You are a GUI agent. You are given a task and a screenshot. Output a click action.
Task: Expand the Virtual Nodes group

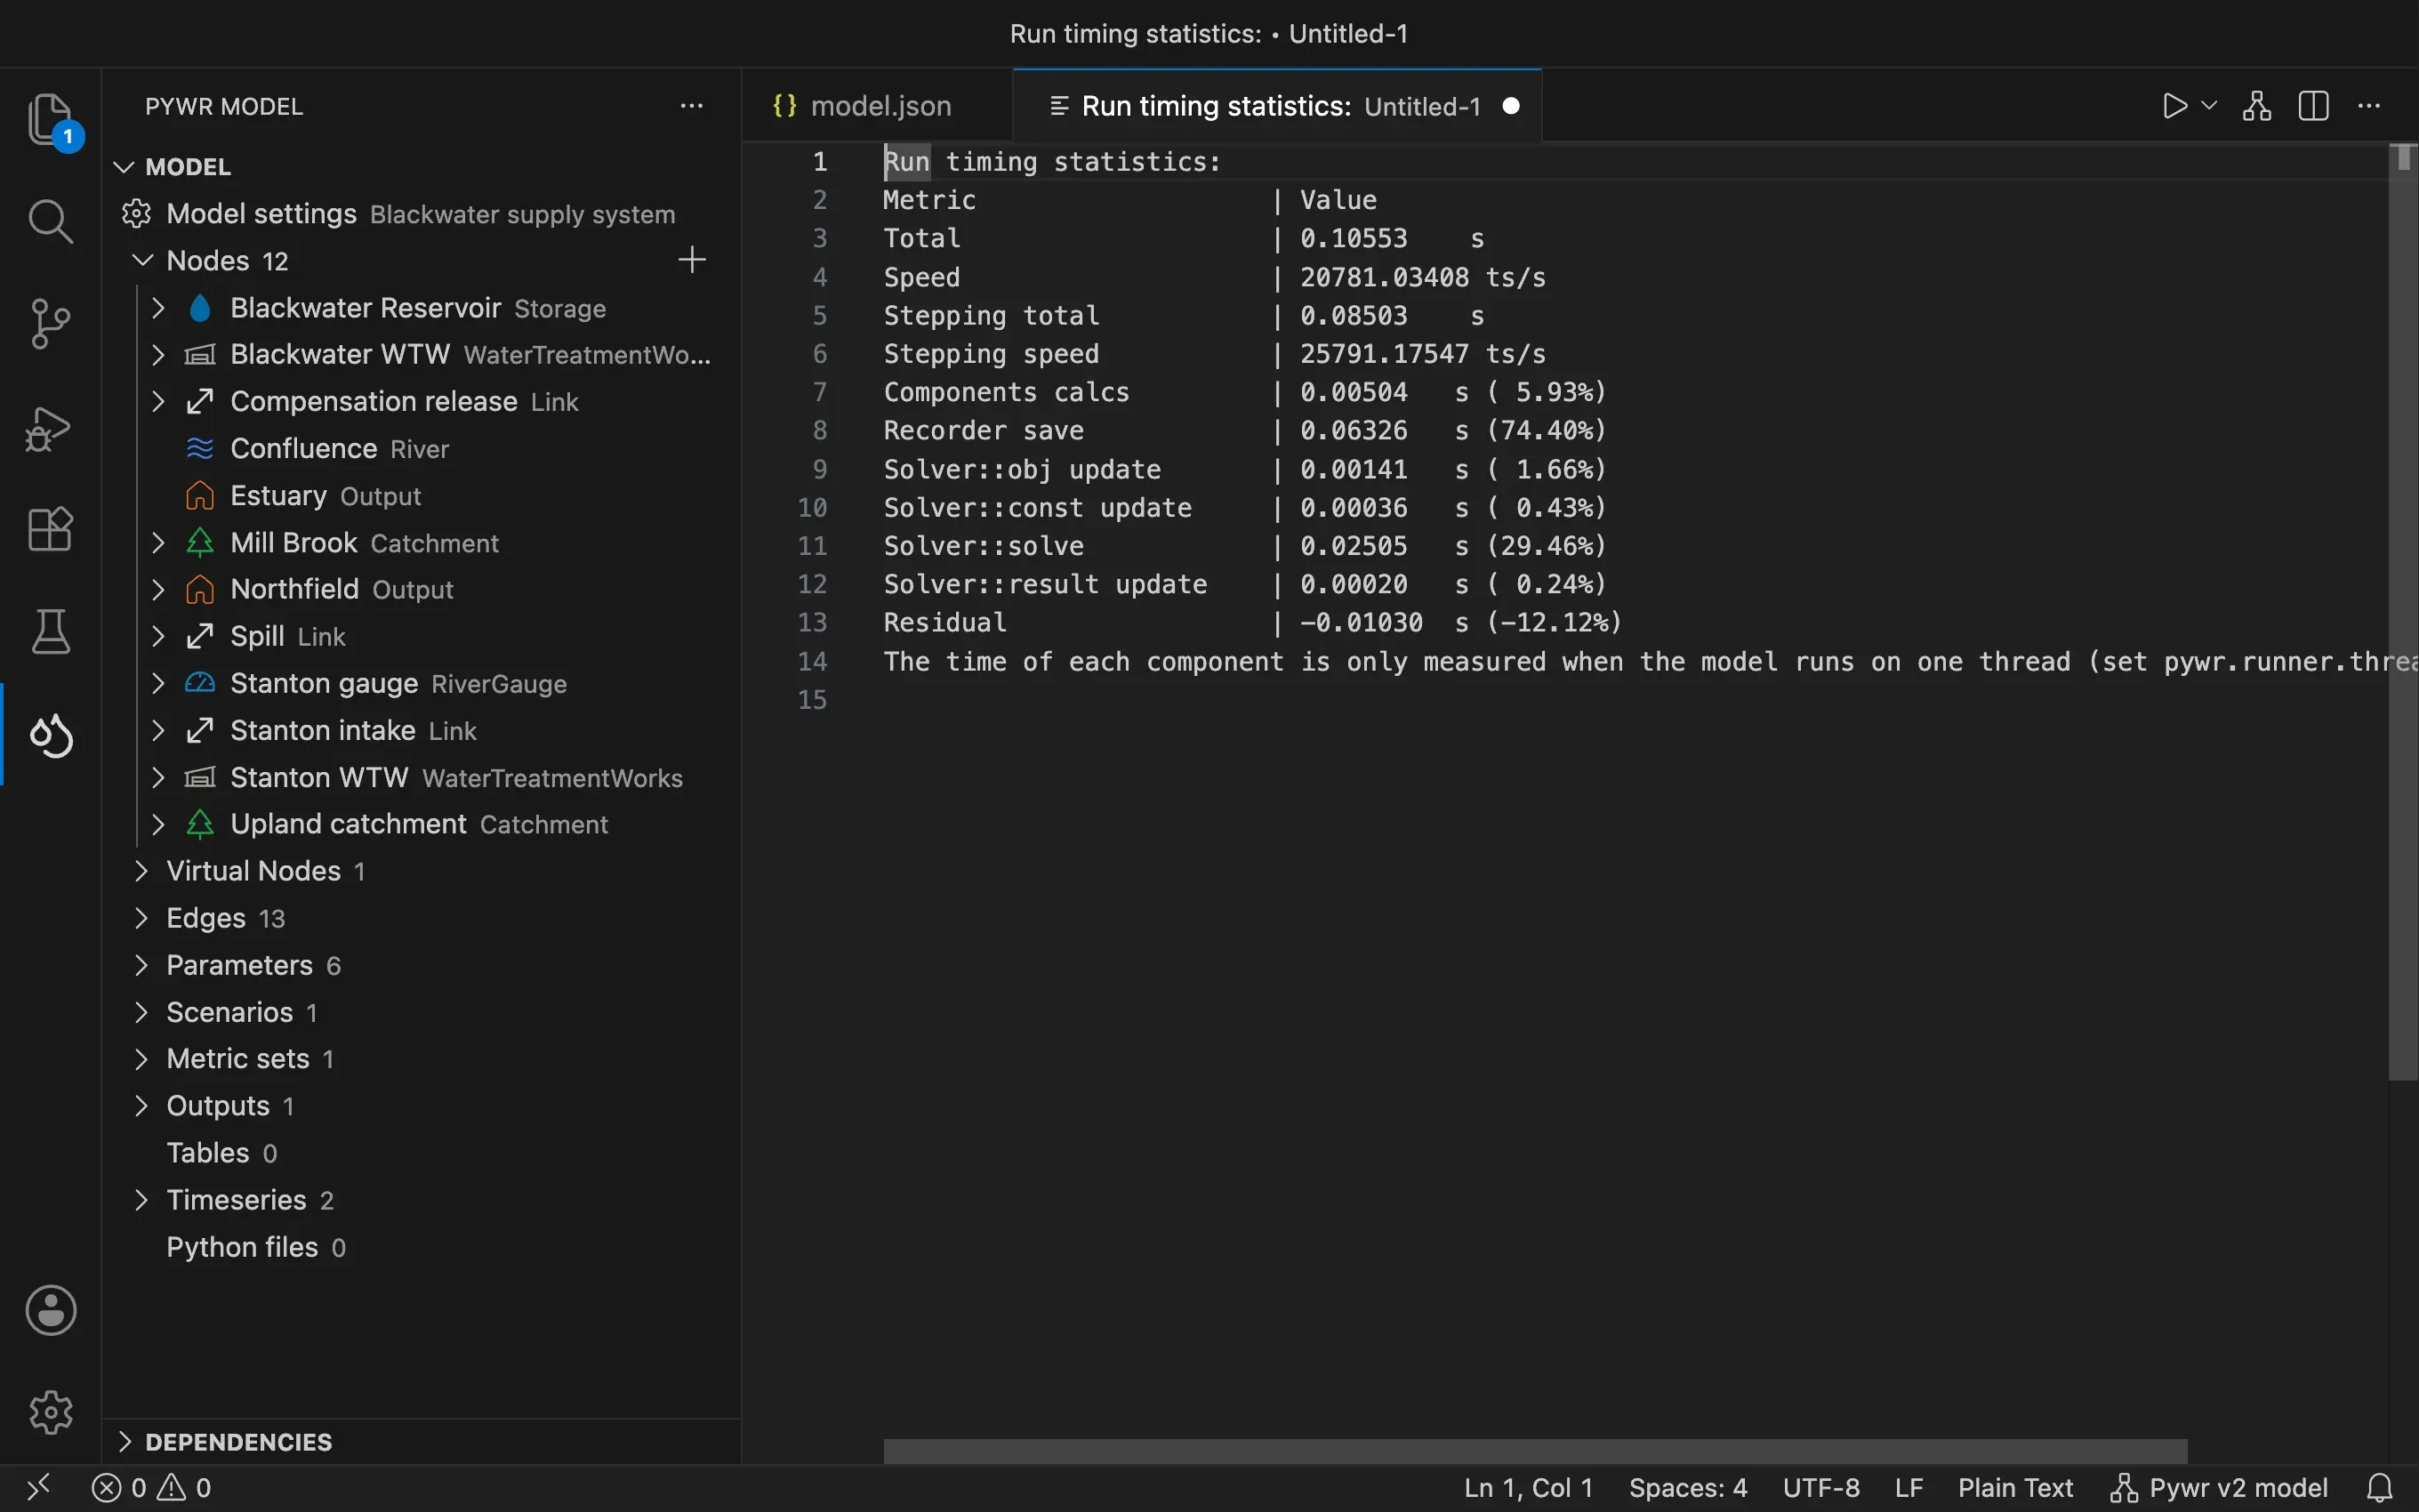click(141, 871)
